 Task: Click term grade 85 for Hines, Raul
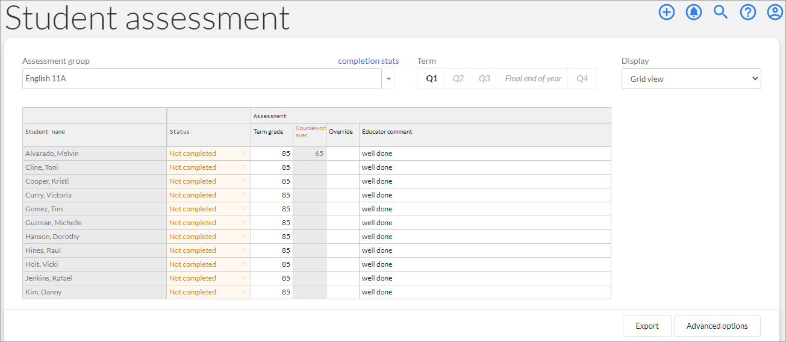pos(272,250)
